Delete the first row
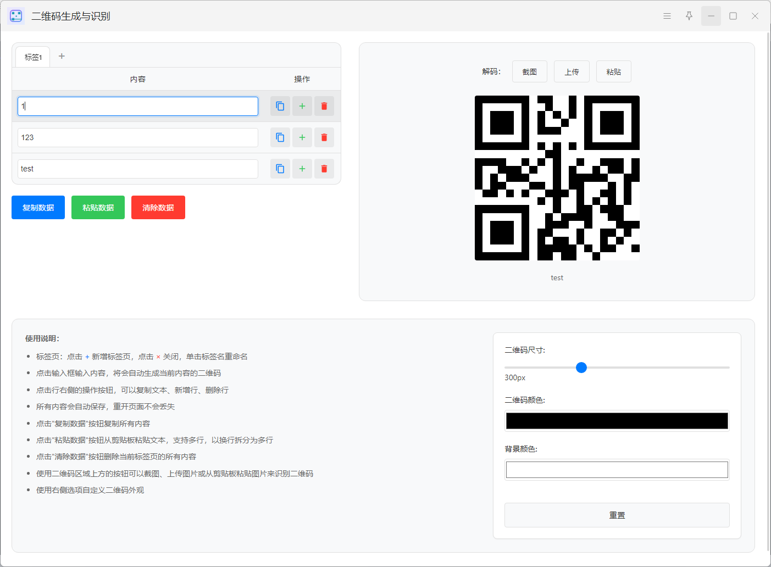 click(x=324, y=106)
